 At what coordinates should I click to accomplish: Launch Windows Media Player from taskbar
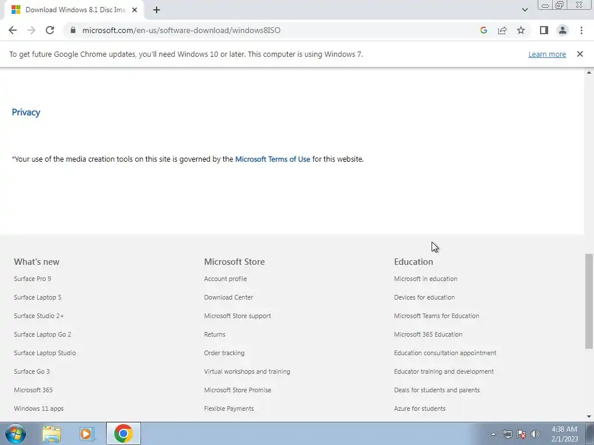pyautogui.click(x=87, y=434)
